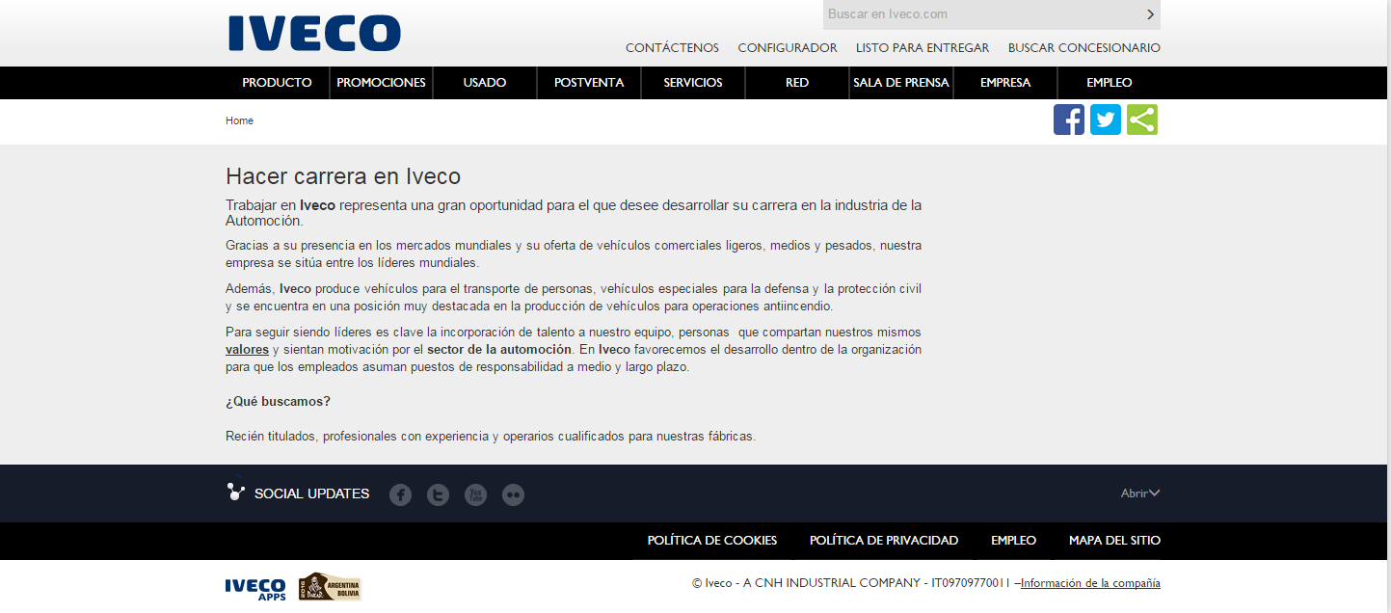The width and height of the screenshot is (1391, 613).
Task: Click the IVECO logo in the header
Action: coord(314,33)
